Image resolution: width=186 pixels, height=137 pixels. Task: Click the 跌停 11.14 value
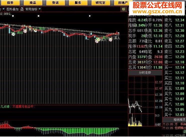coord(158,46)
